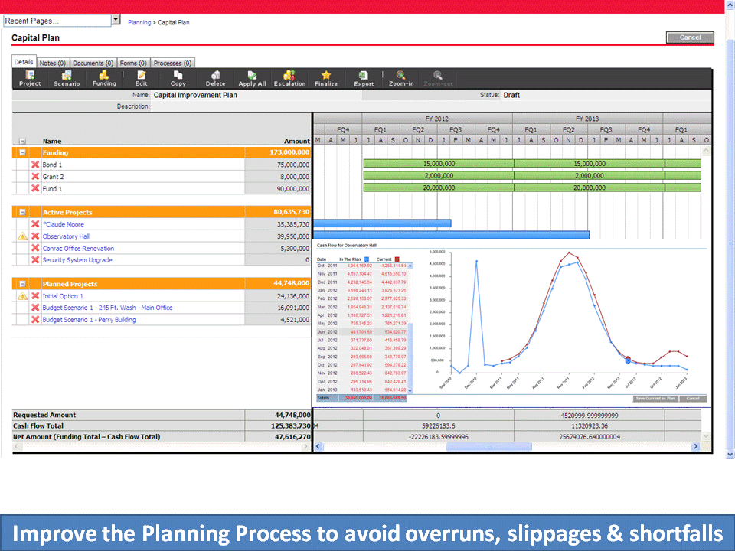Toggle the Current series legend box
The image size is (735, 551).
[x=397, y=260]
